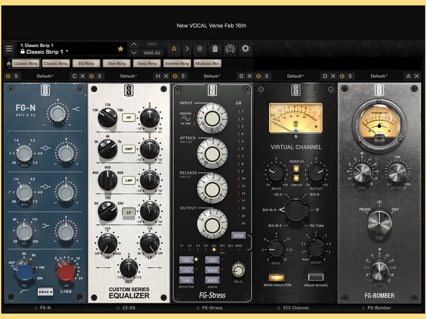
Task: Solo the VCC Channel module
Action: pos(267,76)
